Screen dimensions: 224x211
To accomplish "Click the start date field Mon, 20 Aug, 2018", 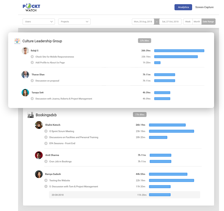I will coord(143,22).
